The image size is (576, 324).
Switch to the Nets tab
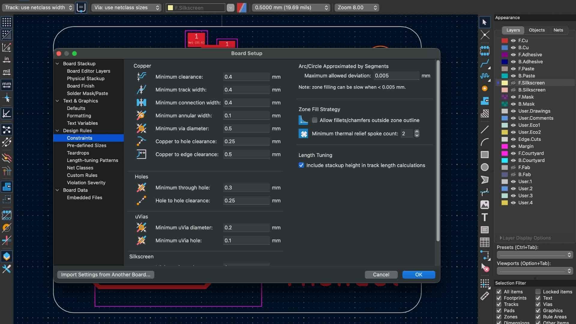click(558, 30)
